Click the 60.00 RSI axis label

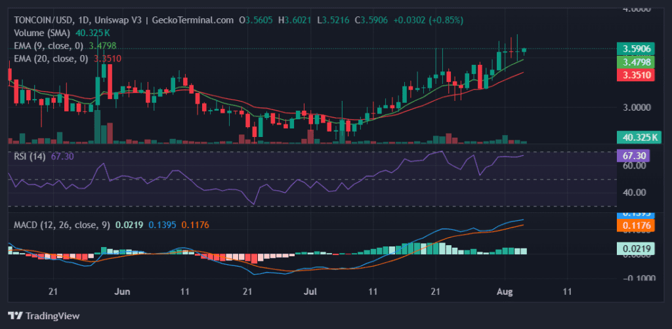pyautogui.click(x=634, y=166)
